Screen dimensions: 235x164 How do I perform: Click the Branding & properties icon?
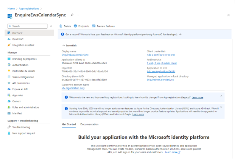[x=9, y=59]
